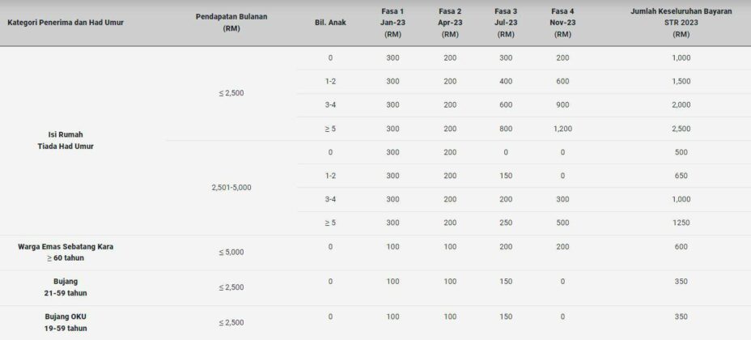Click the 2,501-5,000 income range cell
The width and height of the screenshot is (751, 340).
tap(231, 188)
